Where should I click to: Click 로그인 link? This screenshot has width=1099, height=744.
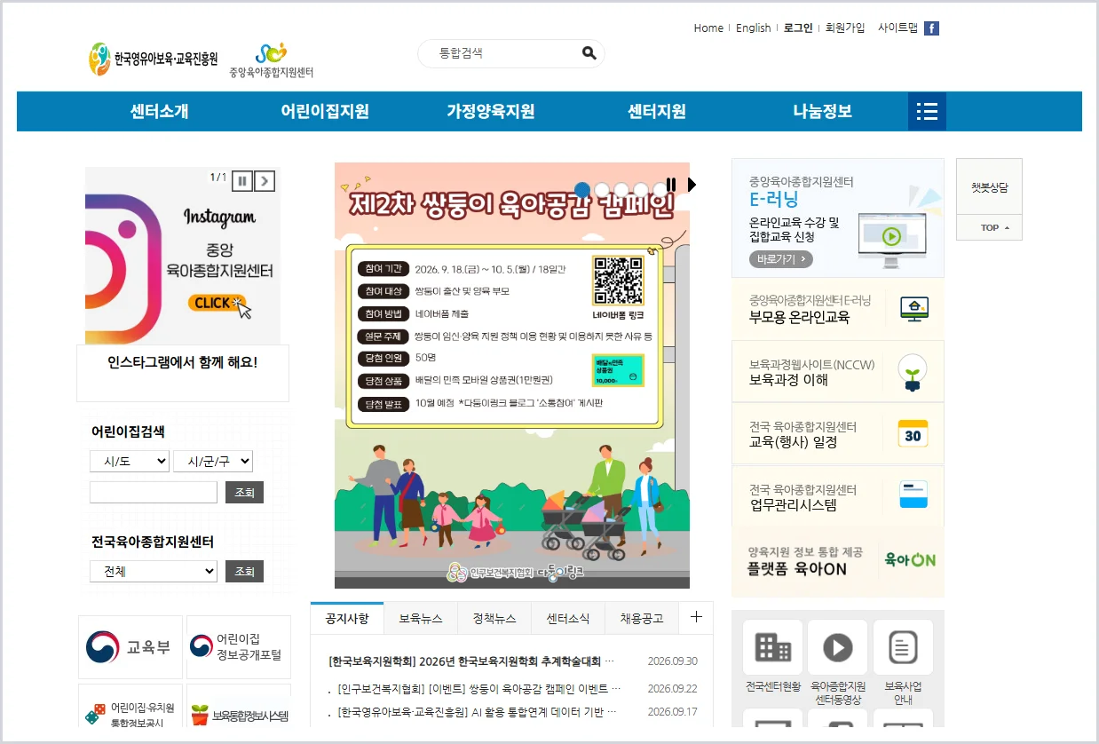(x=798, y=28)
